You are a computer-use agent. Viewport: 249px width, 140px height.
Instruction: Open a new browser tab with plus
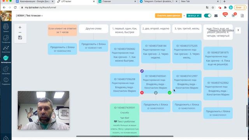point(224,2)
